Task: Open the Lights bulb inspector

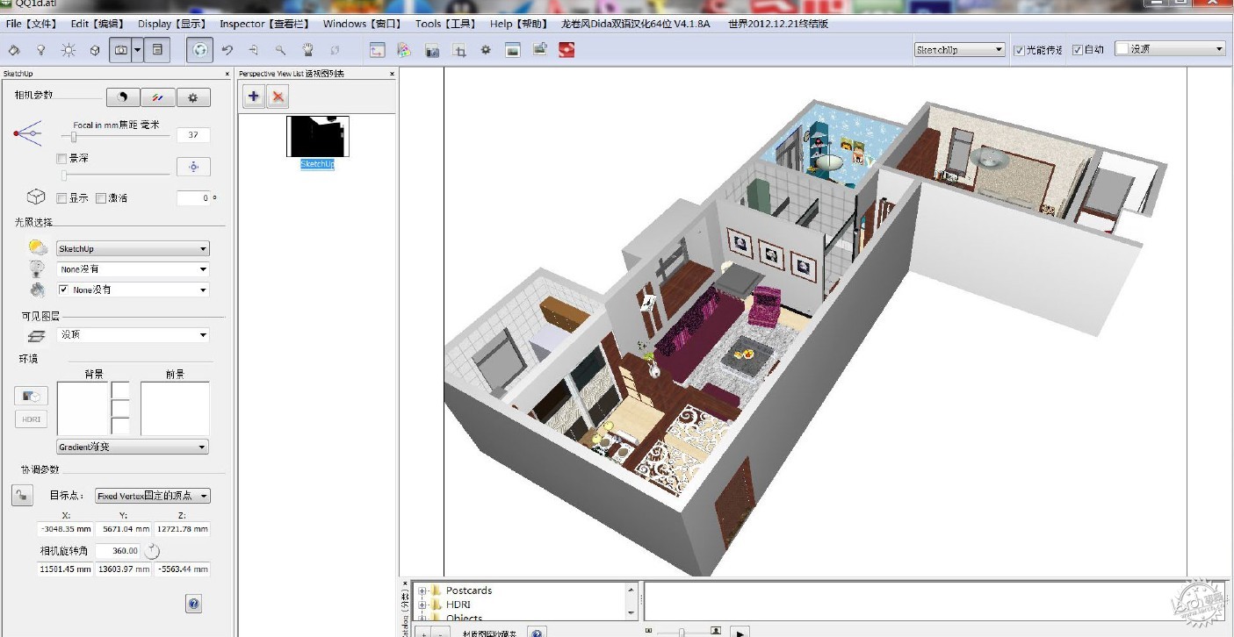Action: [x=40, y=50]
